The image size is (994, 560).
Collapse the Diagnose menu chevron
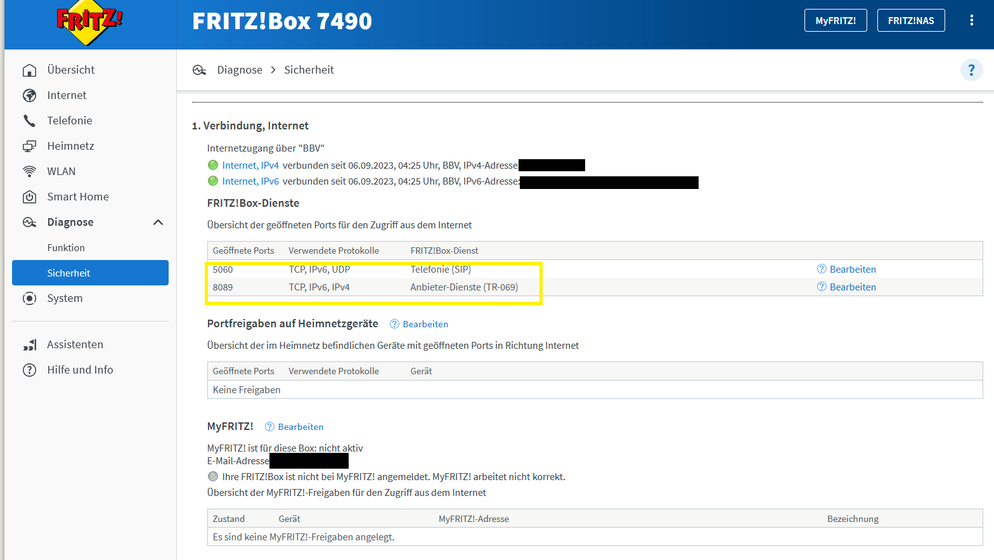[x=158, y=222]
